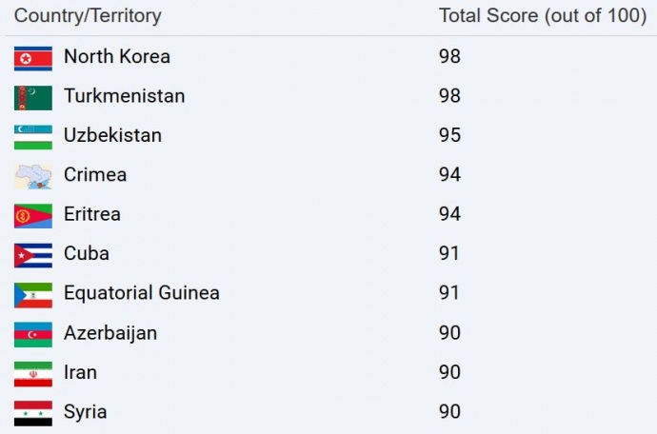Viewport: 657px width, 434px height.
Task: Click the Syria country name
Action: (x=85, y=412)
